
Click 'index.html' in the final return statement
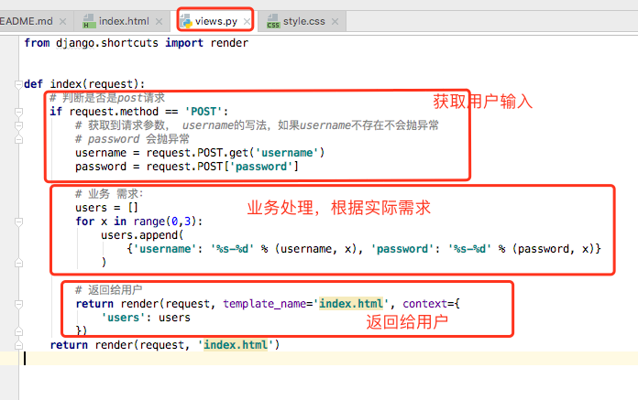(236, 345)
